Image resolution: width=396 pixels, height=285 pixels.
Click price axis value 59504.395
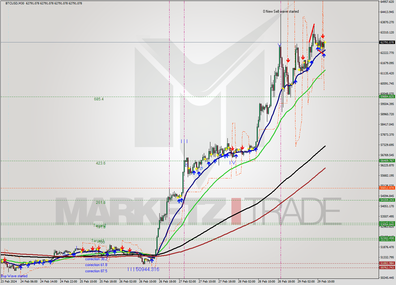click(x=387, y=104)
